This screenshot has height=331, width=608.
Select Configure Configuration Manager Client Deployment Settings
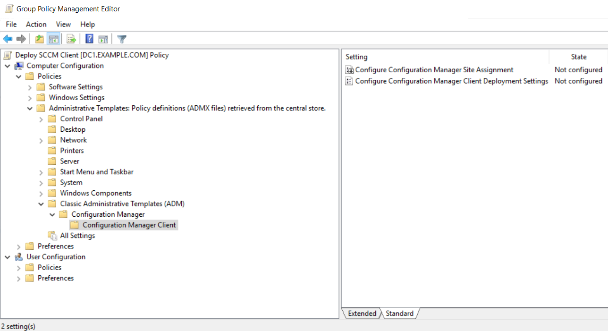[451, 81]
